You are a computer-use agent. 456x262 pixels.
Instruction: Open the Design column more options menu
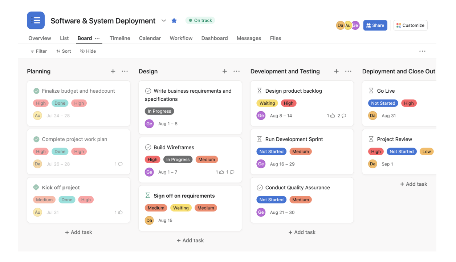tap(236, 71)
